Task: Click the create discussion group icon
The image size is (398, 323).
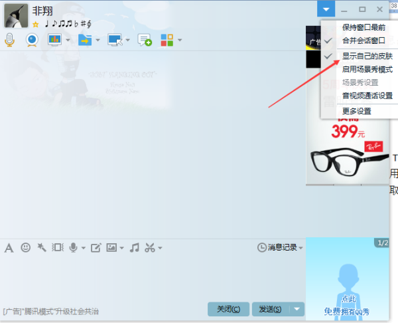Action: coord(144,40)
